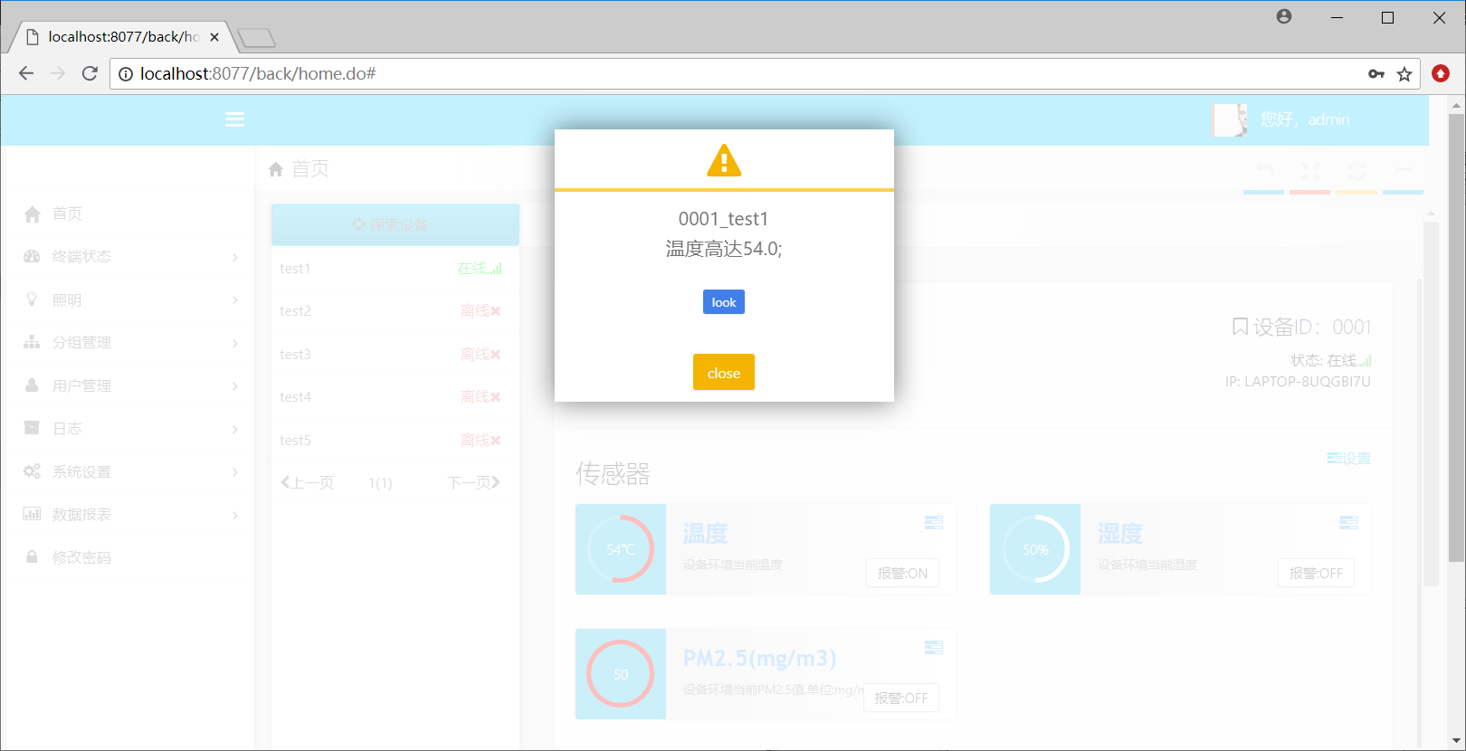Click the lightbulb icon beside 照明
Screen dimensions: 1466x751
(x=33, y=299)
